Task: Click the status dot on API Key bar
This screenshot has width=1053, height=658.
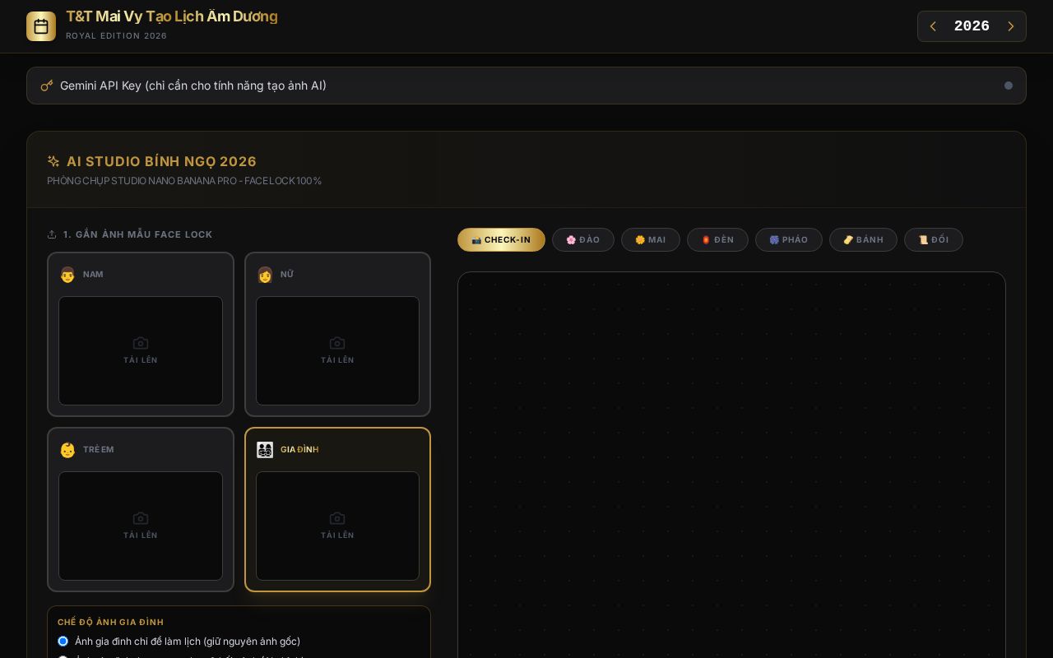Action: click(1009, 86)
